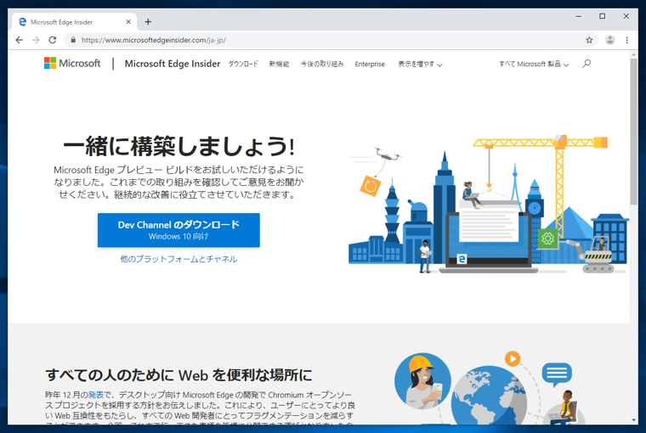Open the 今後の取り組み navigation item

[x=322, y=64]
